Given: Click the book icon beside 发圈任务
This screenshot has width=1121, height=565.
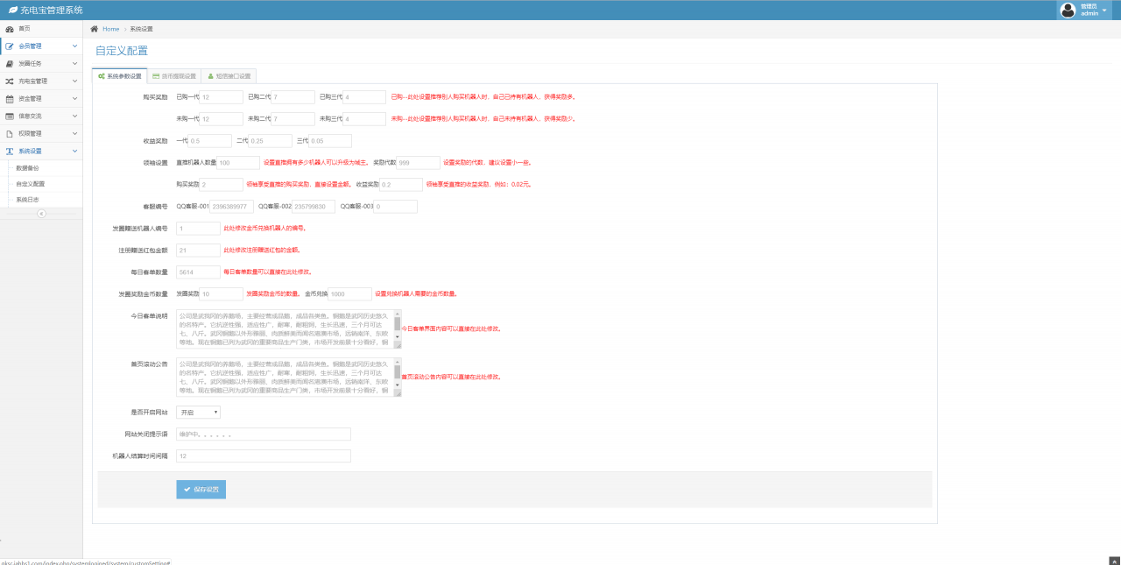Looking at the screenshot, I should pyautogui.click(x=10, y=64).
